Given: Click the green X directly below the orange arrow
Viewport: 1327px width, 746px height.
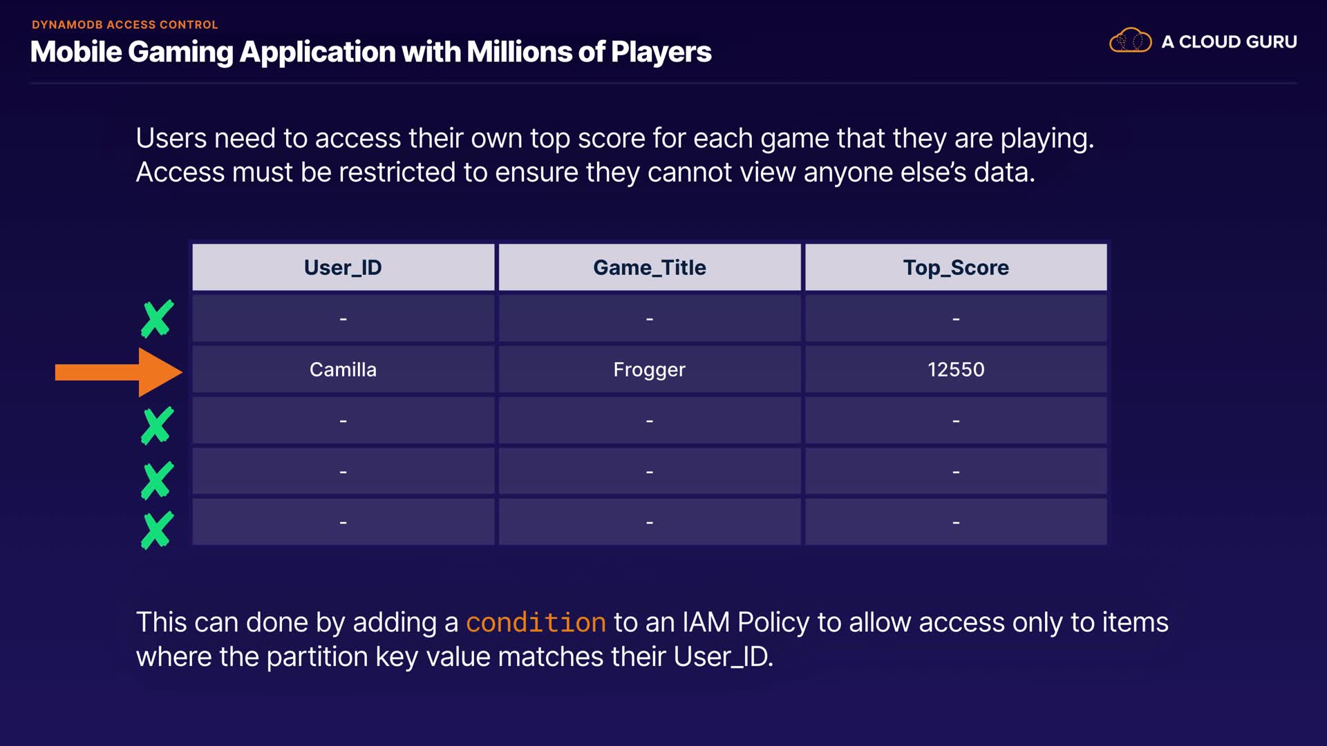Looking at the screenshot, I should coord(158,425).
